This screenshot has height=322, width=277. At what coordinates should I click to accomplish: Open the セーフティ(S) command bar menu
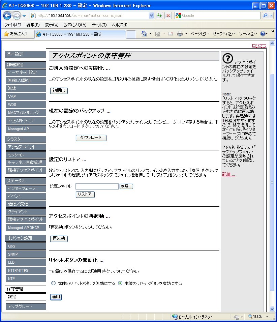click(x=224, y=34)
